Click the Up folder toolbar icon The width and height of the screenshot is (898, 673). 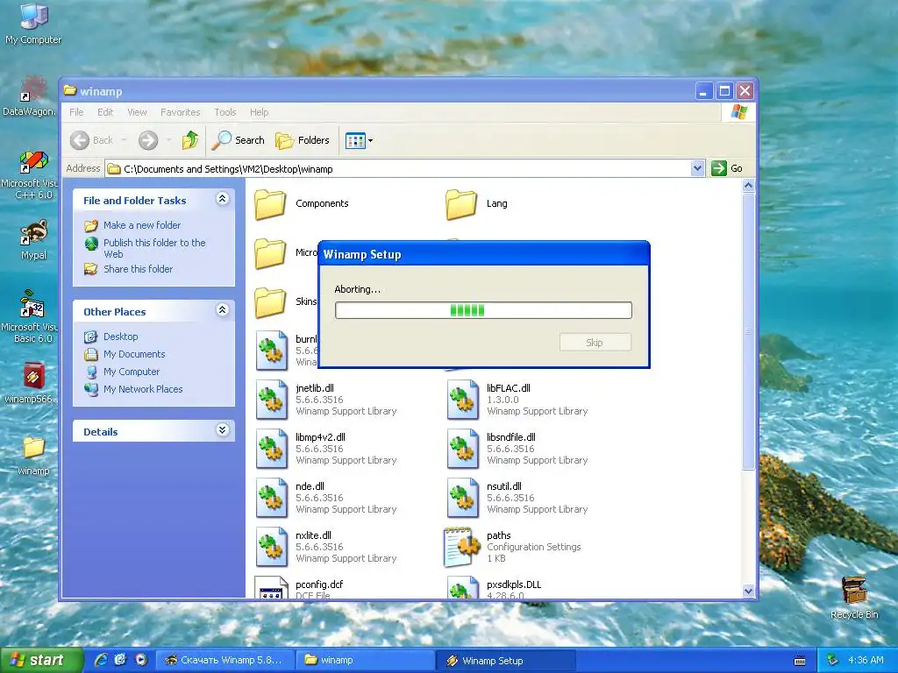(190, 140)
